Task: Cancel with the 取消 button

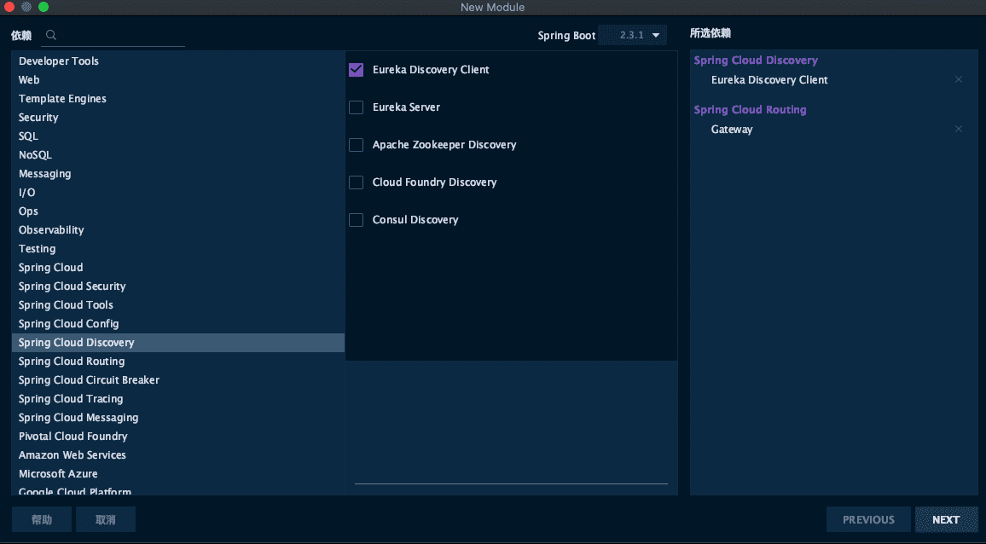Action: (106, 519)
